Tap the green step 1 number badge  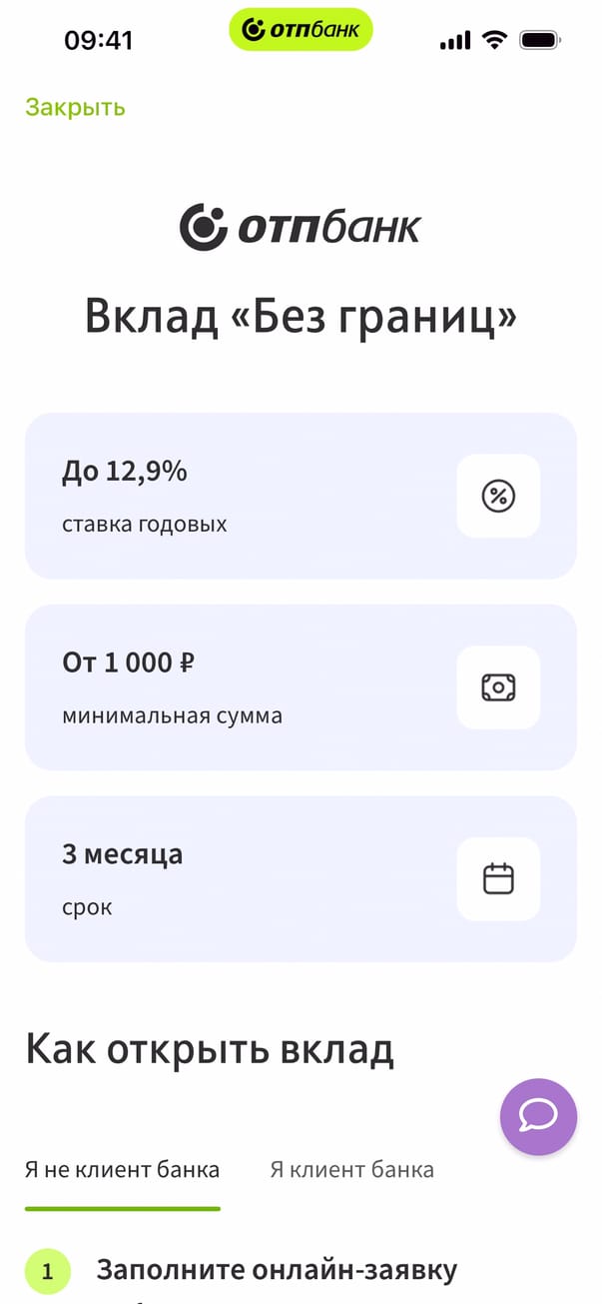click(x=48, y=1272)
